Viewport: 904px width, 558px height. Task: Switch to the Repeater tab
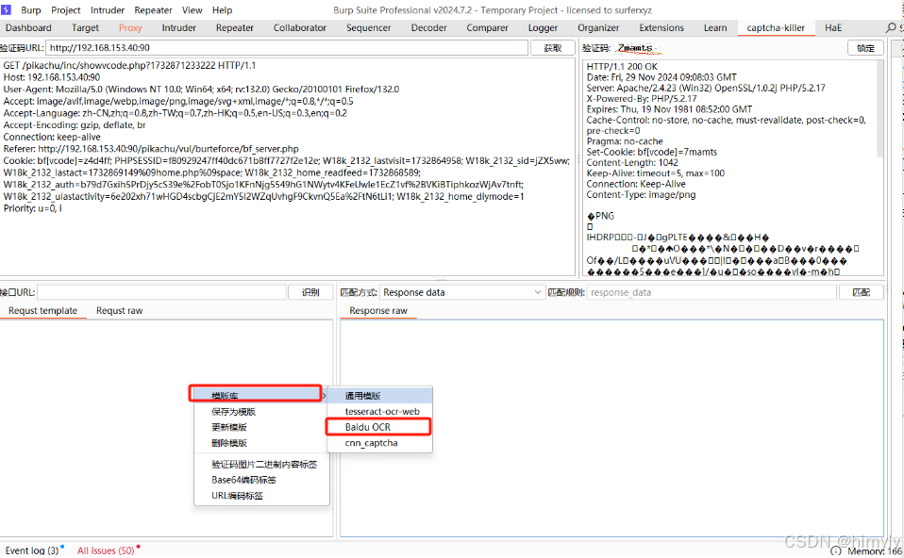point(235,27)
